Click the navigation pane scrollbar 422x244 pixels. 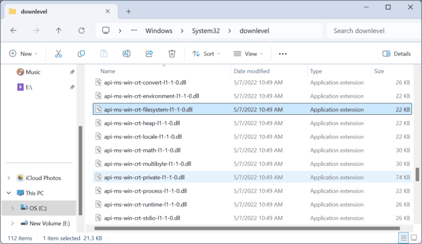[x=80, y=170]
